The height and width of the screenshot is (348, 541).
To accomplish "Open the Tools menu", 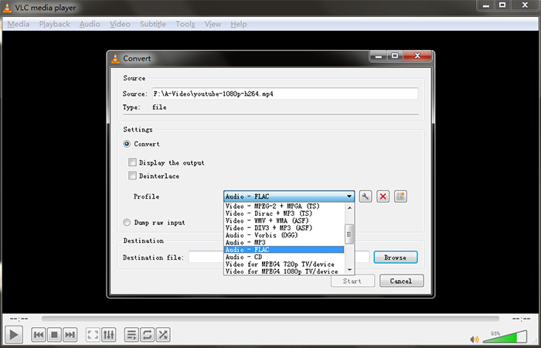I will (185, 24).
